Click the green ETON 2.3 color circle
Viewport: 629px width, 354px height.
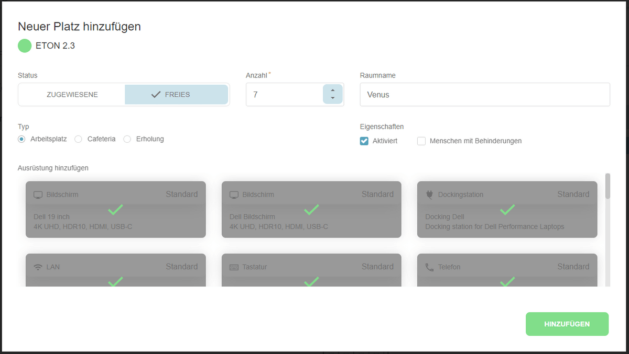[x=25, y=45]
